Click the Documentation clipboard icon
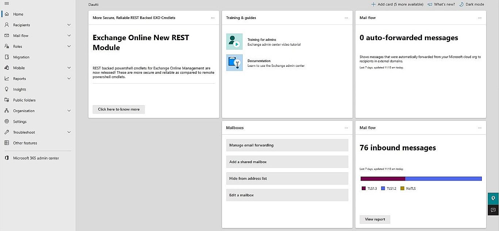Viewport: 499px width, 231px height. click(234, 63)
